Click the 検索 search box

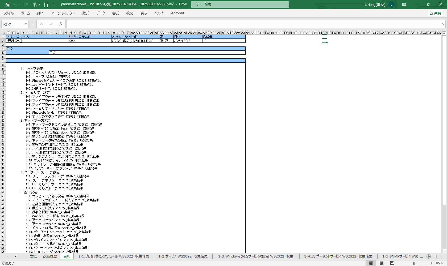[x=240, y=5]
